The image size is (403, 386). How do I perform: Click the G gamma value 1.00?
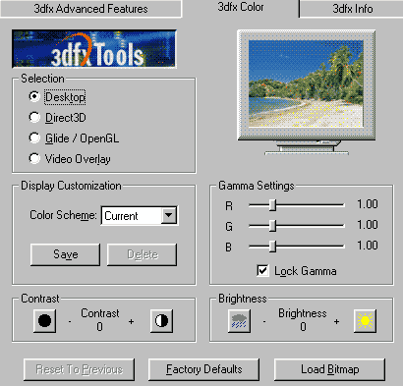[368, 225]
